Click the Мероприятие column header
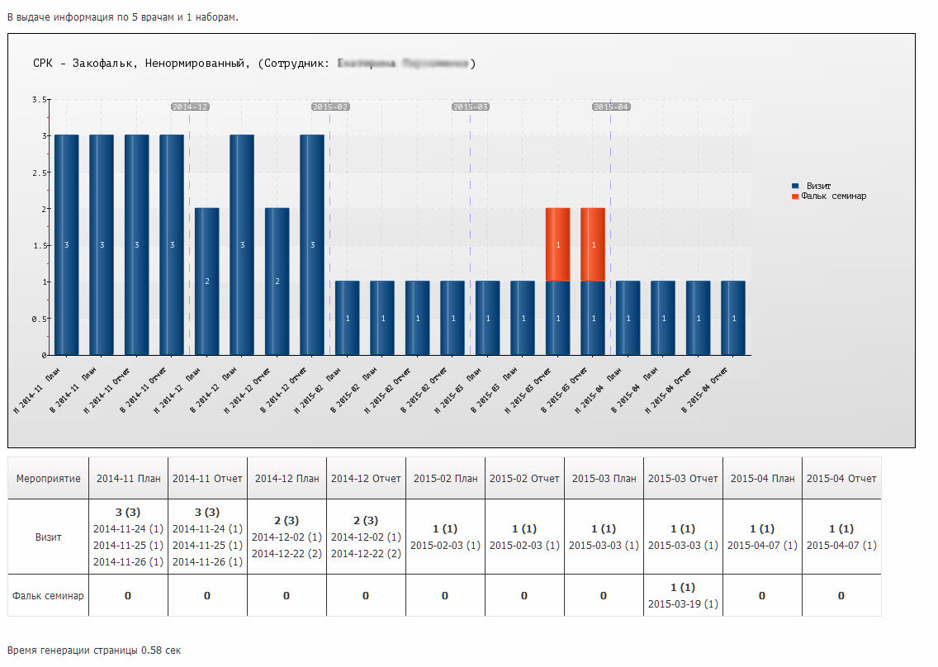 coord(48,479)
